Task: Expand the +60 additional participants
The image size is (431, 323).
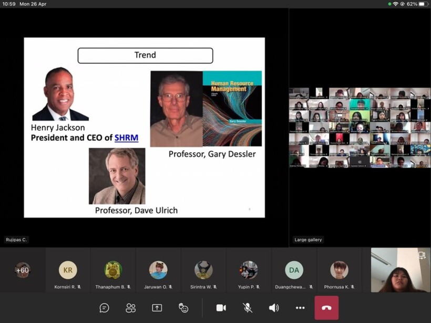Action: (22, 270)
